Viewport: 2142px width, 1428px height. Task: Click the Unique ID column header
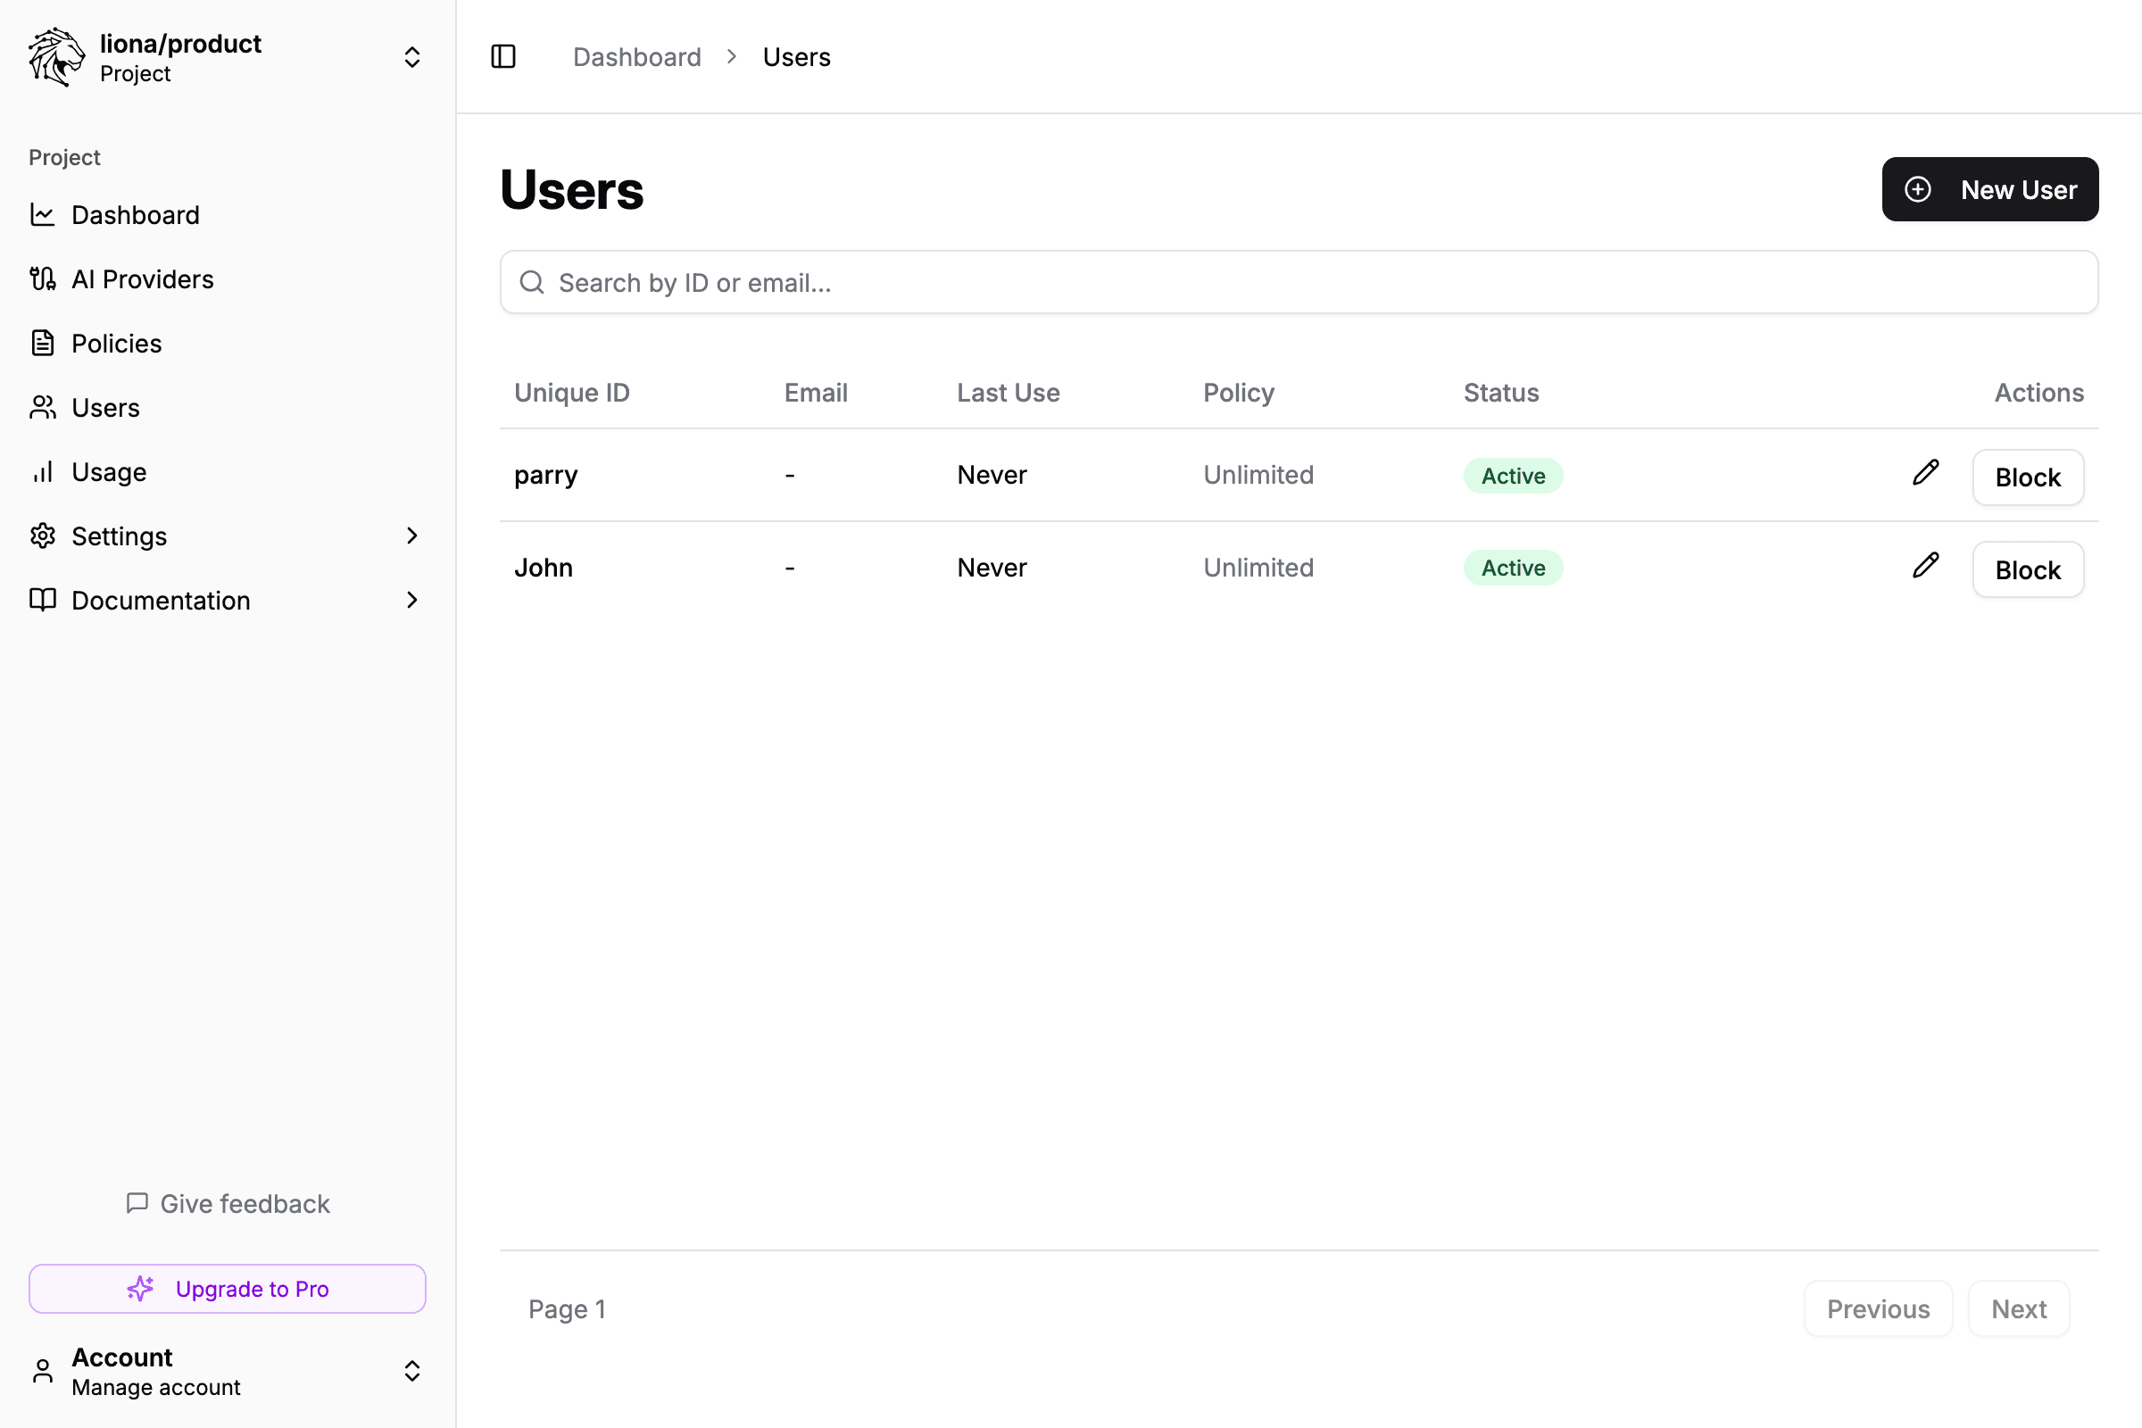pyautogui.click(x=572, y=393)
